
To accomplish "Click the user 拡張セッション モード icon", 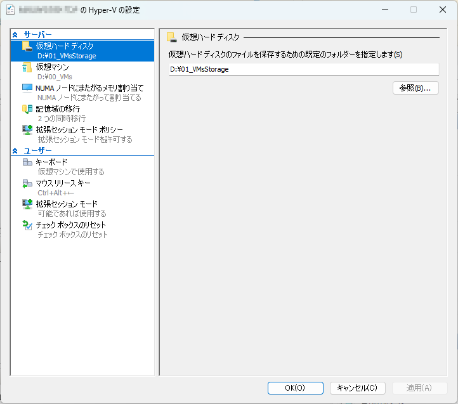I will [x=27, y=204].
